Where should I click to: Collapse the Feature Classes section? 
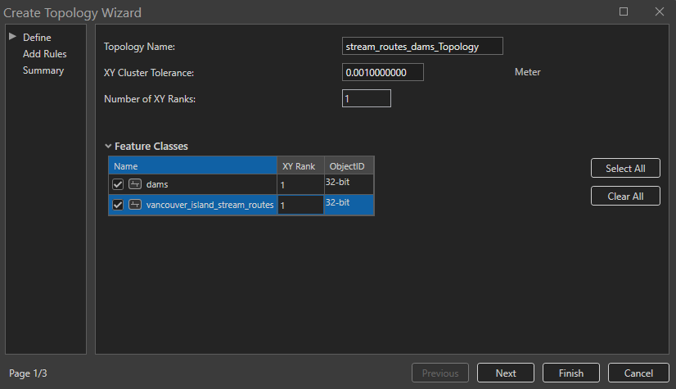108,147
